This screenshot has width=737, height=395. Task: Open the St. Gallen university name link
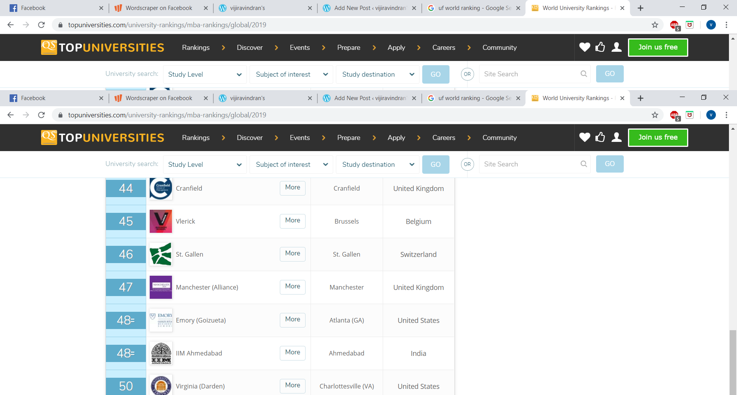point(189,254)
